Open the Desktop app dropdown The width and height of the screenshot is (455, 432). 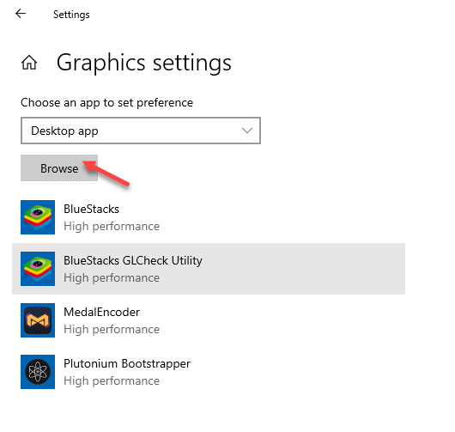pos(141,131)
